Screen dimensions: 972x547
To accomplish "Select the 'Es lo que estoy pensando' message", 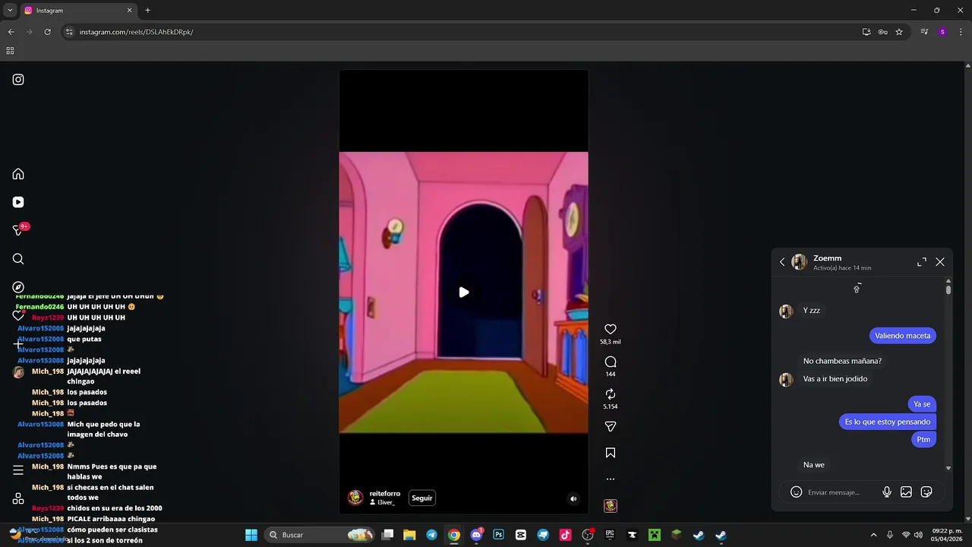I will coord(887,422).
